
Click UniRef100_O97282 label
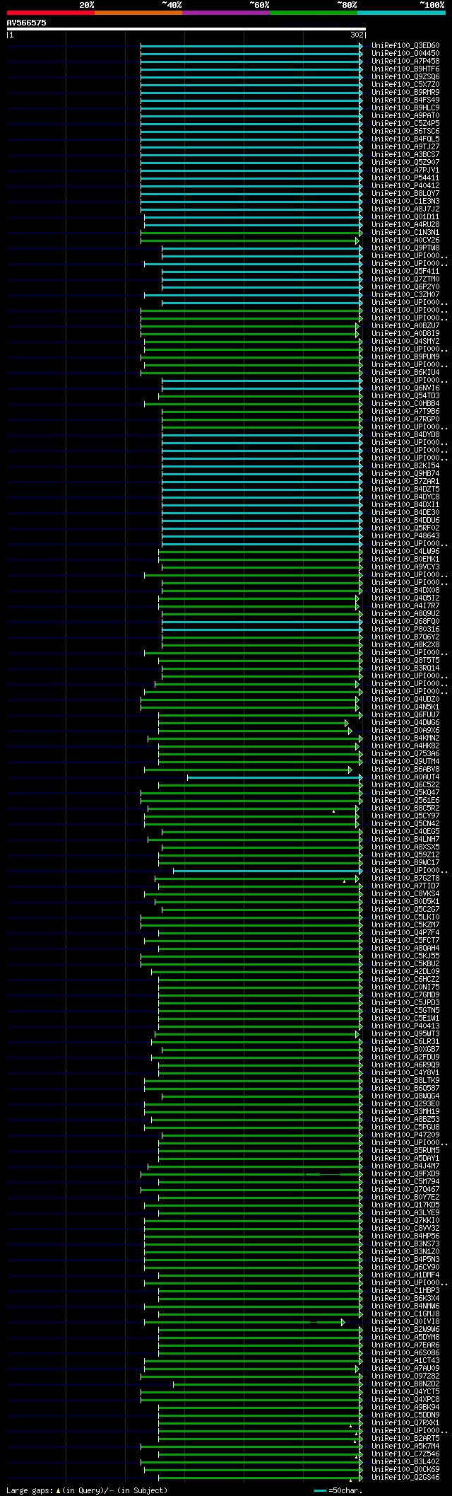click(405, 1376)
